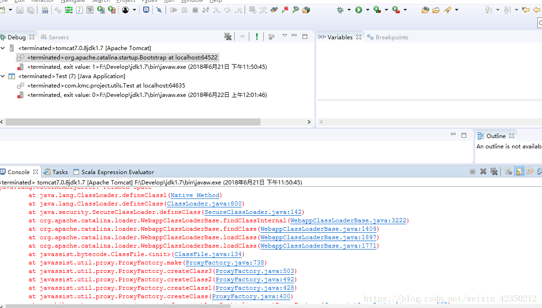542x308 pixels.
Task: Click the text document lines toolbar icon
Action: pyautogui.click(x=90, y=10)
